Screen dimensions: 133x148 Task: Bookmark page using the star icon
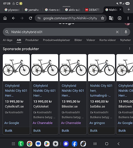102,18
